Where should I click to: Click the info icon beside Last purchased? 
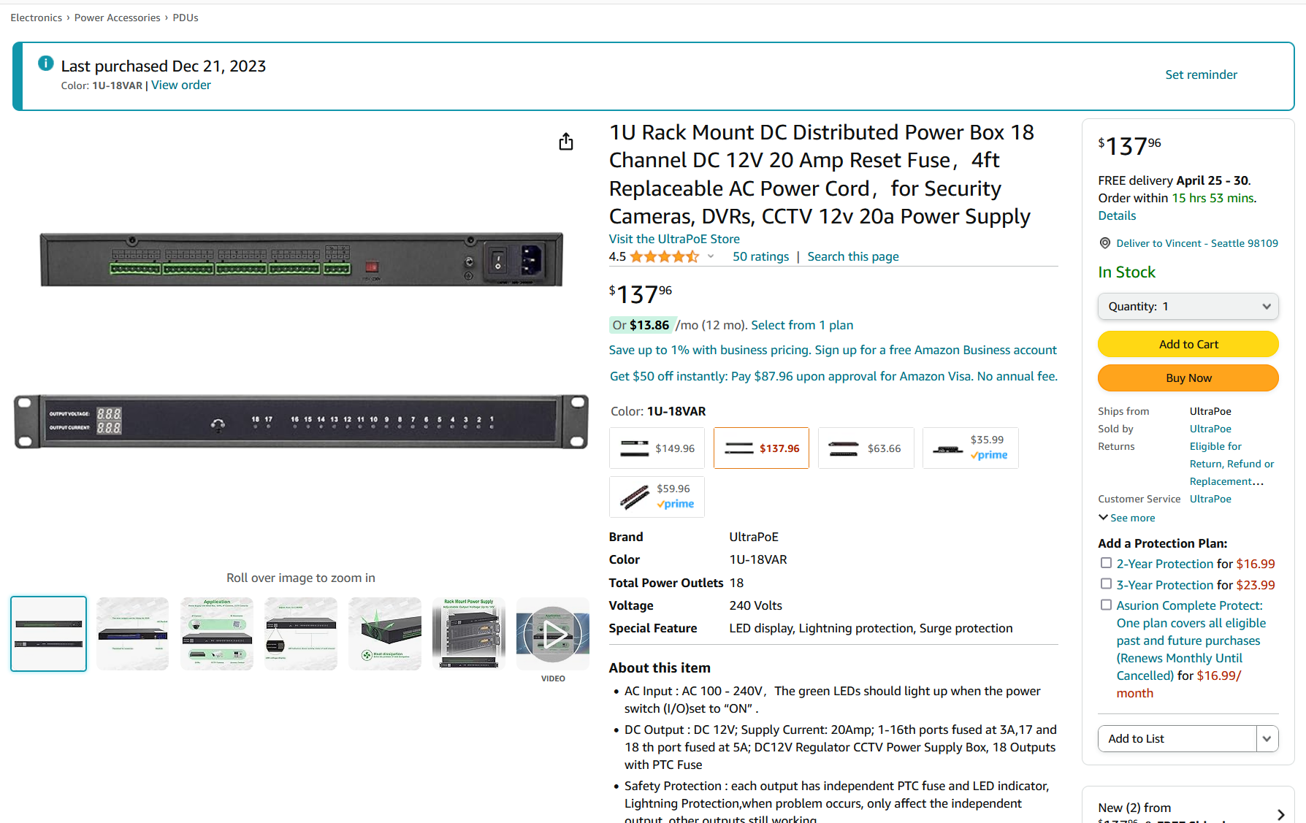(45, 64)
